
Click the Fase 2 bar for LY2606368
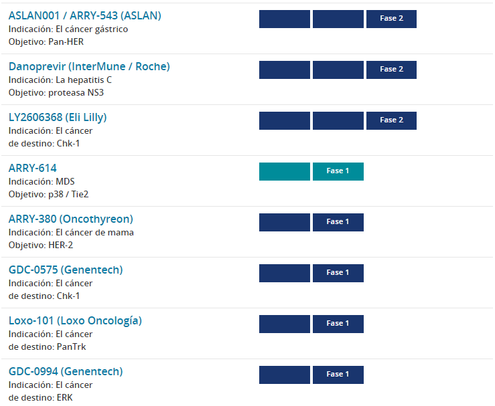(x=391, y=120)
